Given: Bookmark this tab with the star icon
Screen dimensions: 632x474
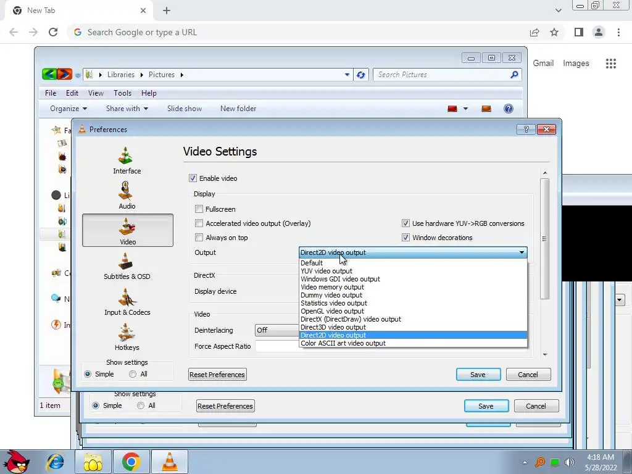Looking at the screenshot, I should (554, 32).
